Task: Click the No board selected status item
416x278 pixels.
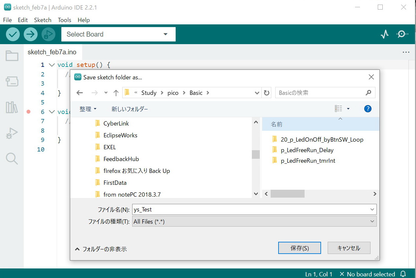Action: tap(367, 274)
